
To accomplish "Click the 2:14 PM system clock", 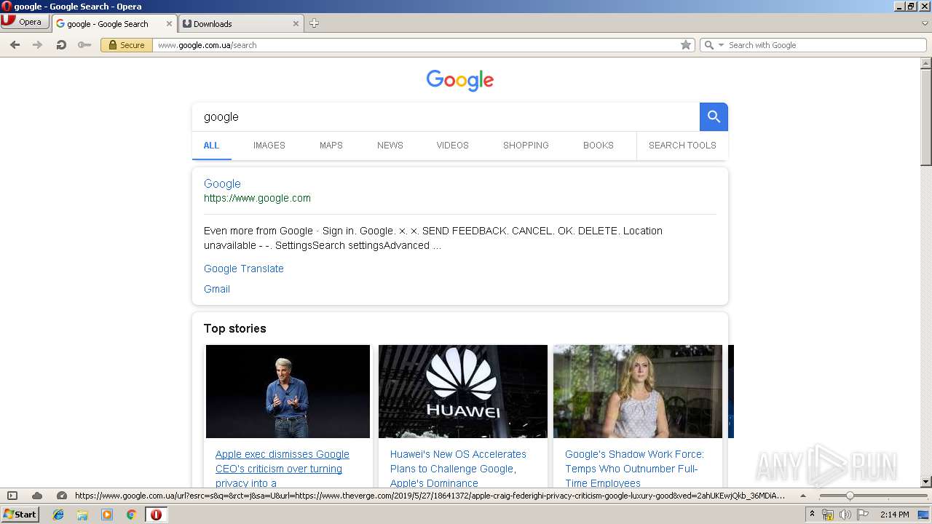I will [894, 515].
